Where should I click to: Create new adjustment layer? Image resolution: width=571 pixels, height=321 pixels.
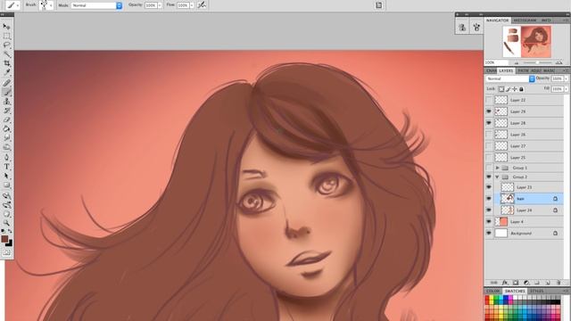click(526, 283)
